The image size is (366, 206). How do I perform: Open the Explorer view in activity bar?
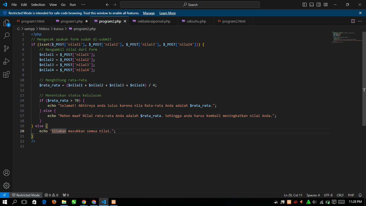6,23
